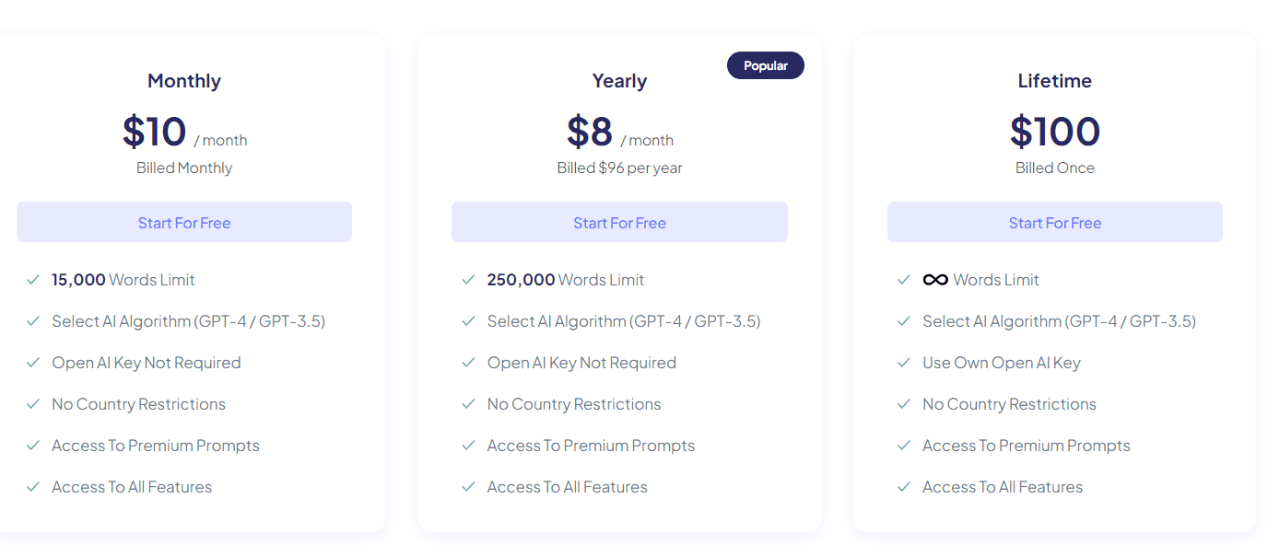Select the Popular badge on Yearly plan
1268x545 pixels.
765,65
